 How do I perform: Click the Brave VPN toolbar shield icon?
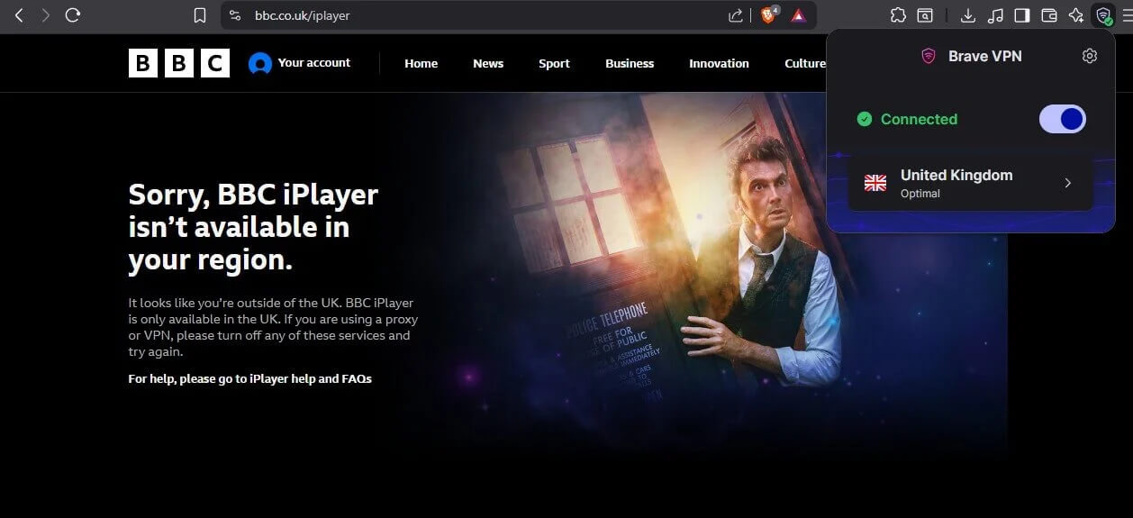pyautogui.click(x=1103, y=15)
